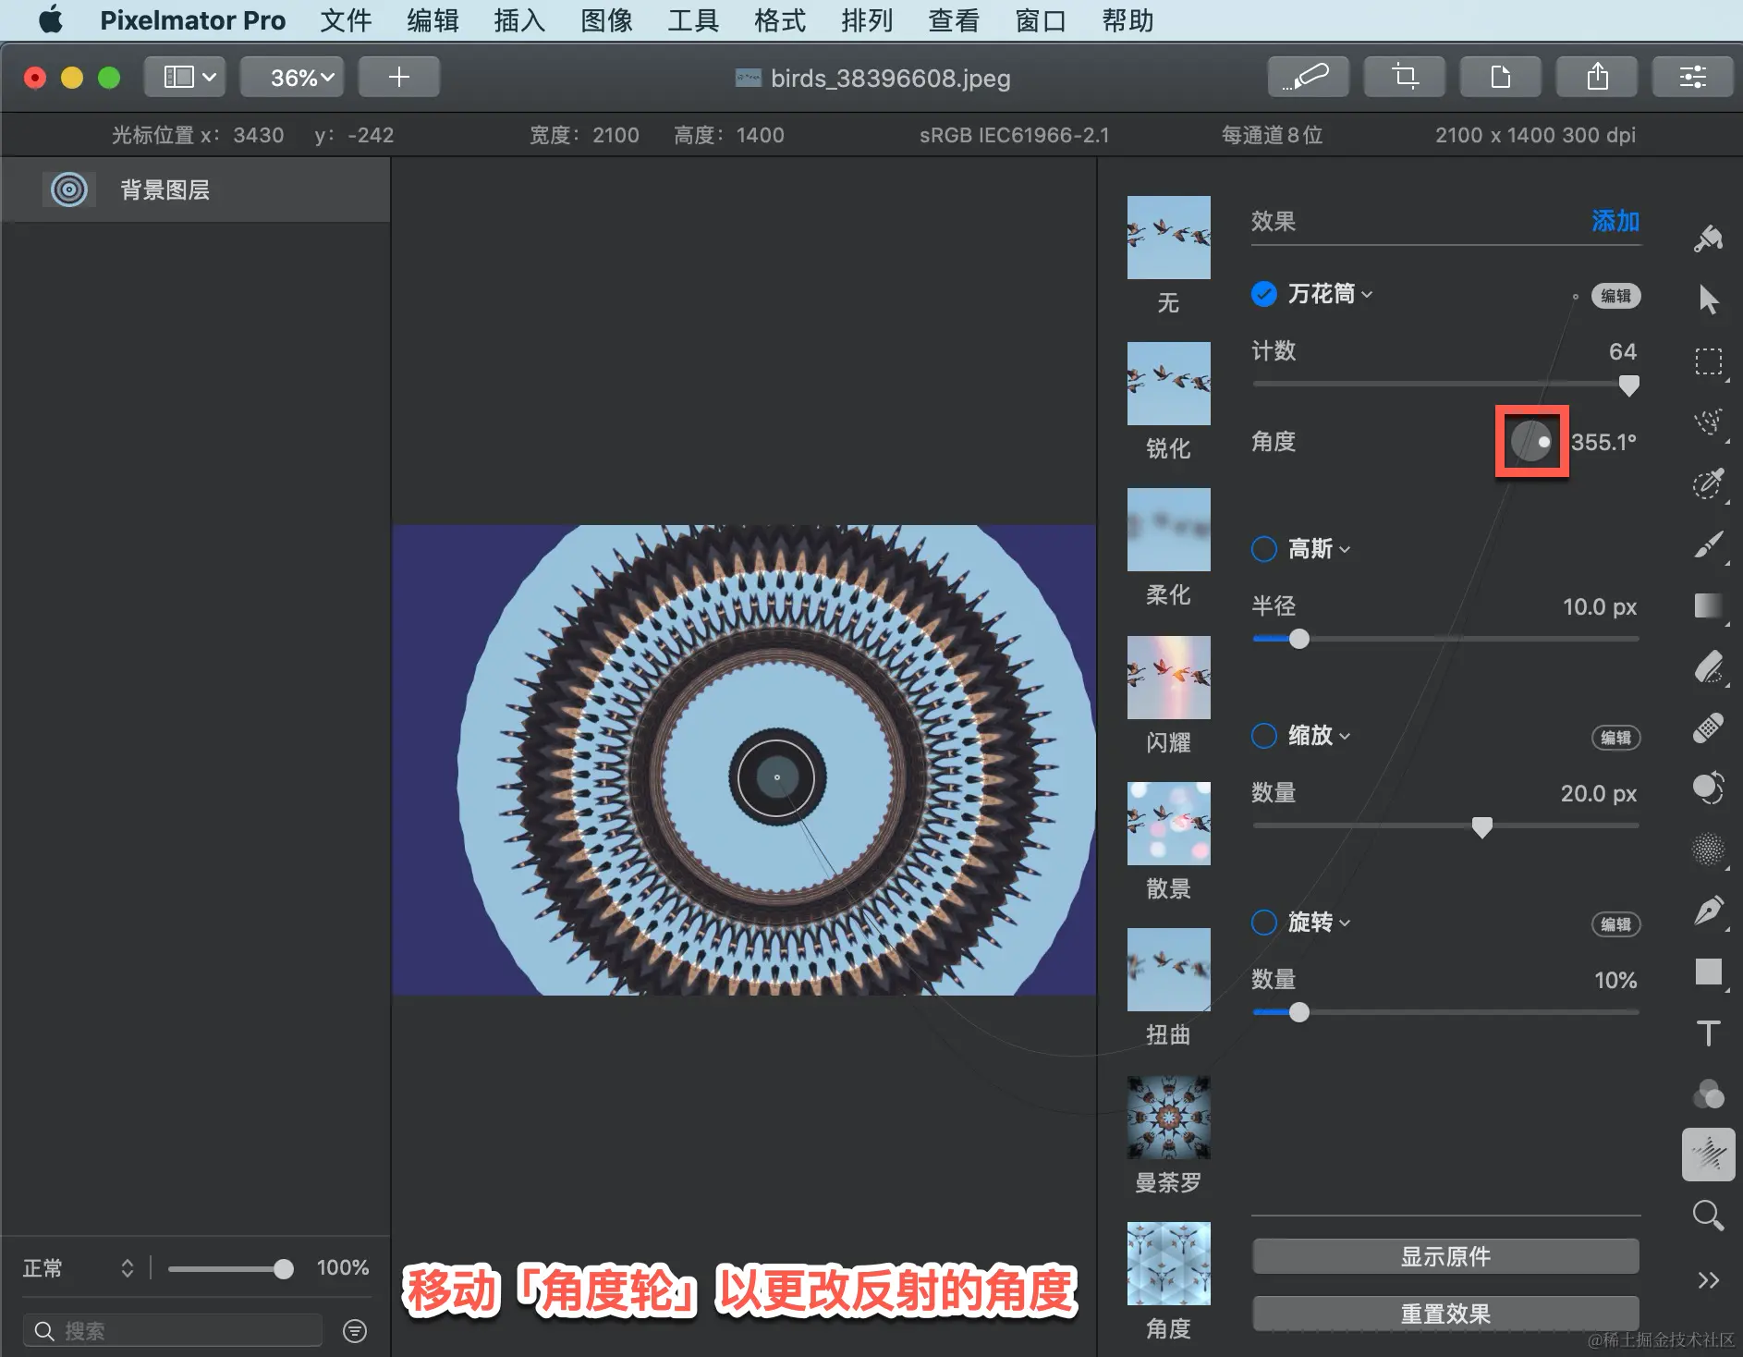Viewport: 1743px width, 1357px height.
Task: Open the sidebar view options dropdown
Action: click(185, 77)
